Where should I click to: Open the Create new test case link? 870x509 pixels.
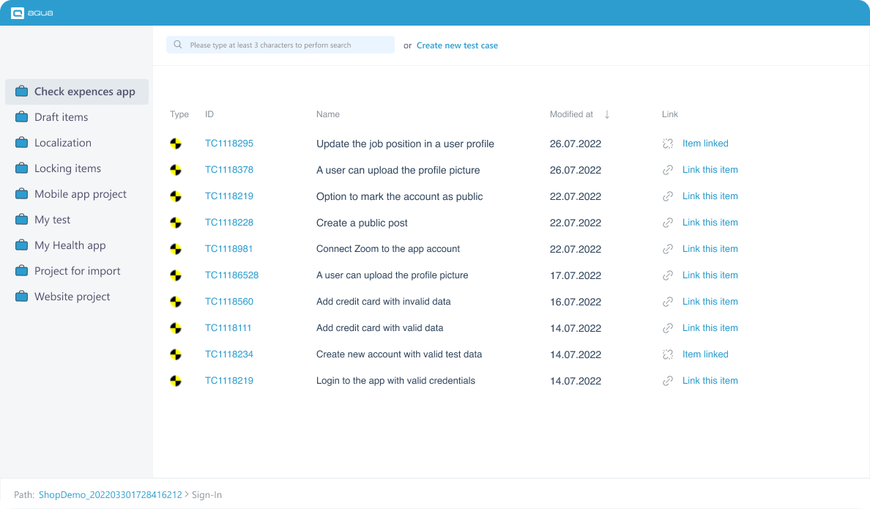coord(457,45)
